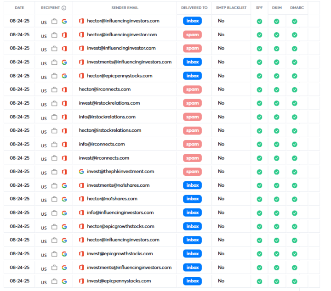Click US recipient label in info@irconnects.com row
The width and height of the screenshot is (331, 291).
tap(44, 145)
